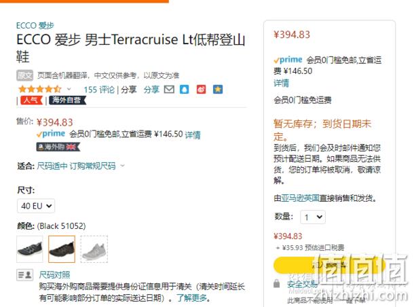Screen dimensions: 414x307
Task: Click the yellow add to cart button
Action: click(x=330, y=265)
